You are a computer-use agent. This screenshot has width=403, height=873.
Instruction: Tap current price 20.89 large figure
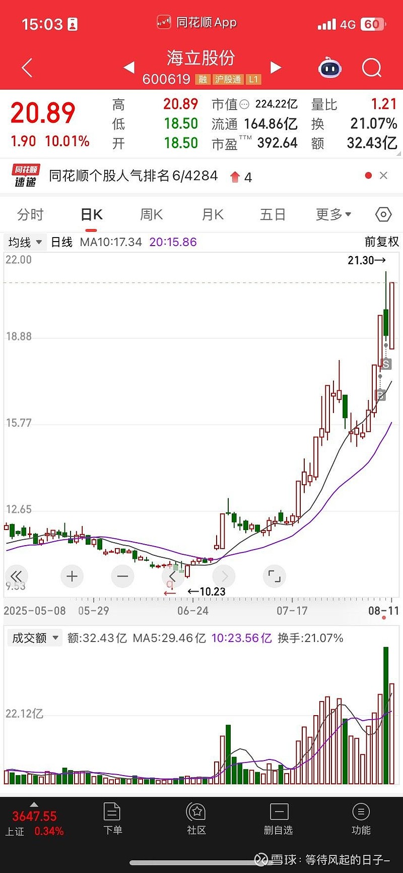[43, 112]
